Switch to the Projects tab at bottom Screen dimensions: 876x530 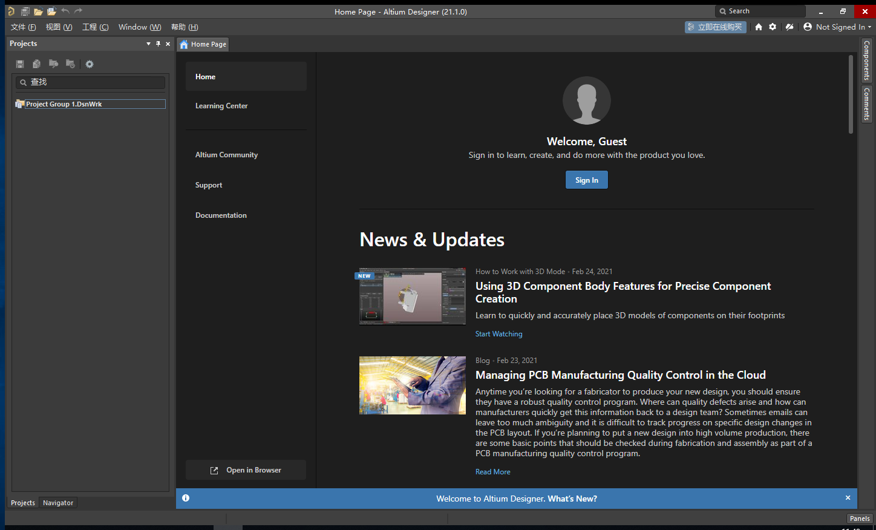[x=23, y=503]
